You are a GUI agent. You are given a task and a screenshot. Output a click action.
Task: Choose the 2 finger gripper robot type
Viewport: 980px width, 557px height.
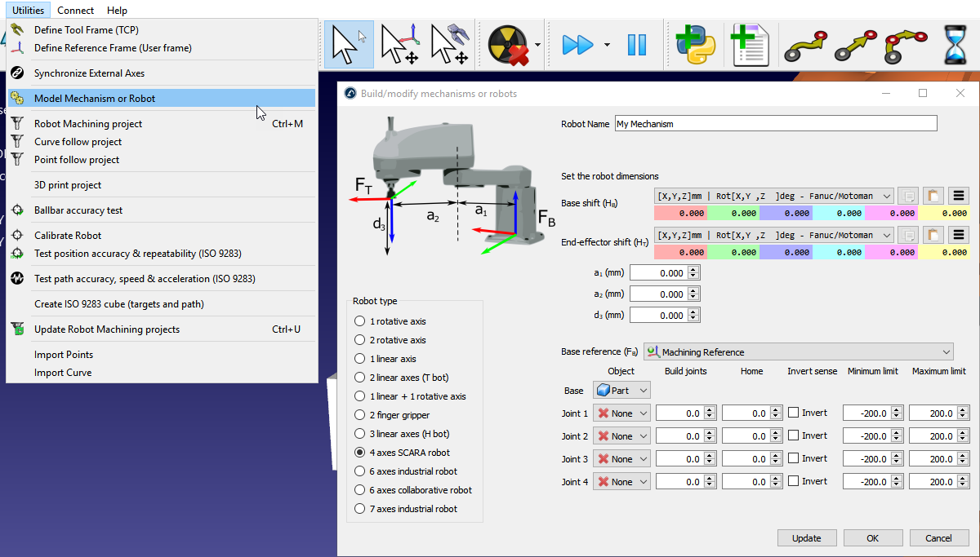(360, 415)
